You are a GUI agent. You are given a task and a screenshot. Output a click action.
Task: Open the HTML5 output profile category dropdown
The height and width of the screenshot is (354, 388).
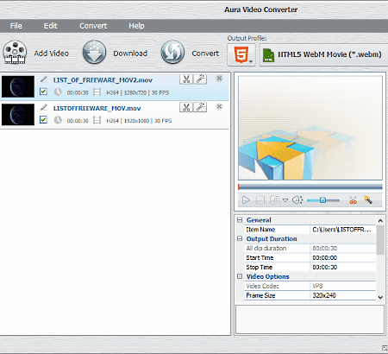[x=241, y=54]
